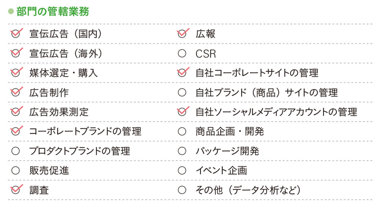
Task: Click the green bullet beside 部門の管轄業務
Action: coord(11,12)
